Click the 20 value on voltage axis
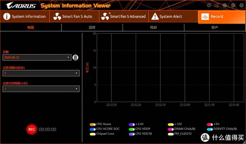246x144 pixels. (95, 33)
